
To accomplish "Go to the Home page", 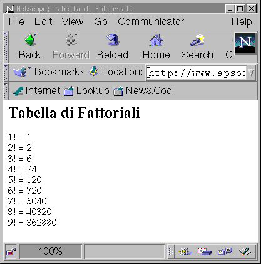I will click(x=156, y=47).
